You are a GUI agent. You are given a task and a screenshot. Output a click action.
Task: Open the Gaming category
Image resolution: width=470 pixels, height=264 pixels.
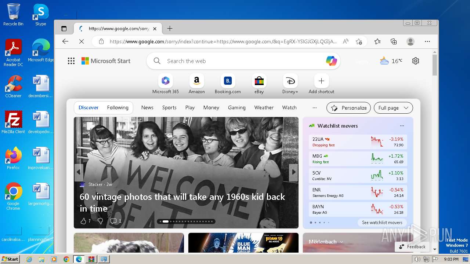tap(237, 107)
